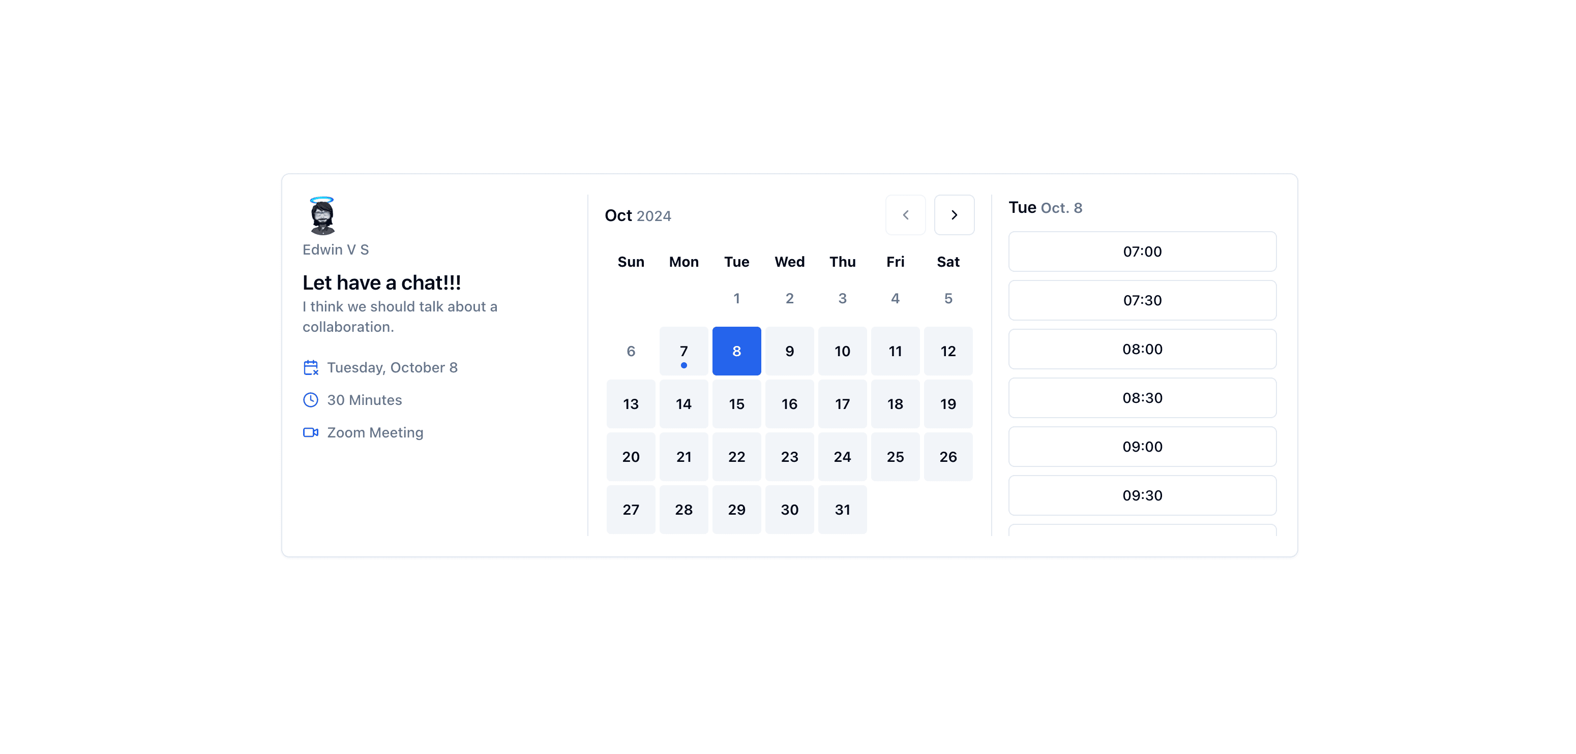Choose the 08:00 time slot
This screenshot has height=754, width=1576.
click(x=1142, y=349)
